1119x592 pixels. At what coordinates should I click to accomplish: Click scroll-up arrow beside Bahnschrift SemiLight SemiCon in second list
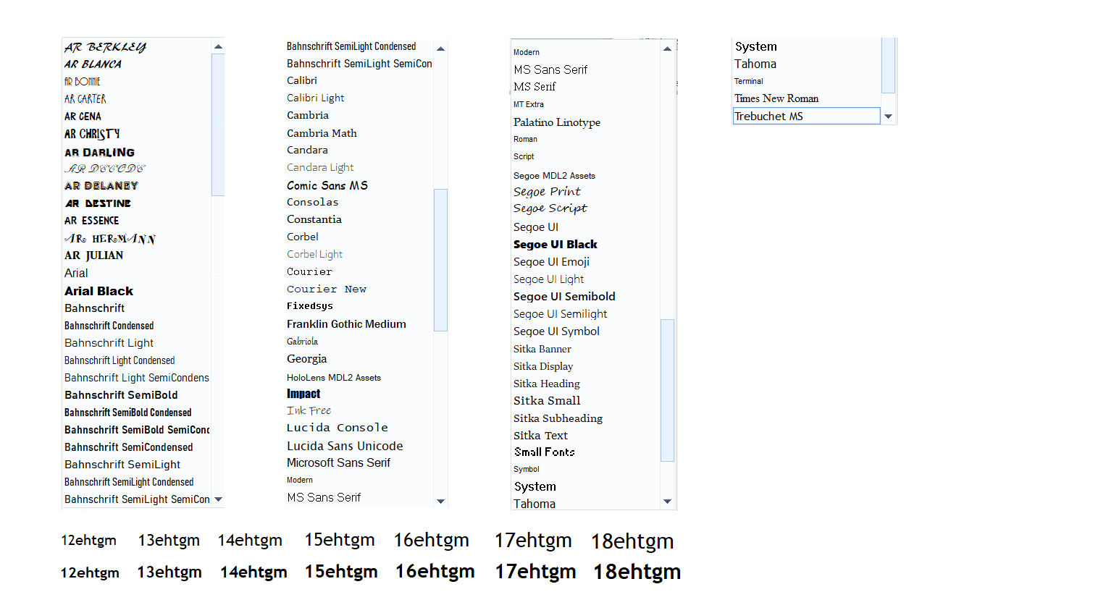point(440,49)
